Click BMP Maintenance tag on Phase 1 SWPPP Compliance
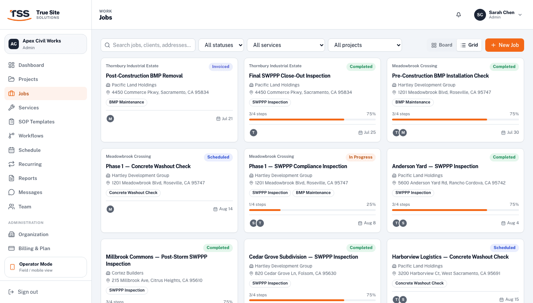Viewport: 533px width, 303px height. (x=313, y=193)
